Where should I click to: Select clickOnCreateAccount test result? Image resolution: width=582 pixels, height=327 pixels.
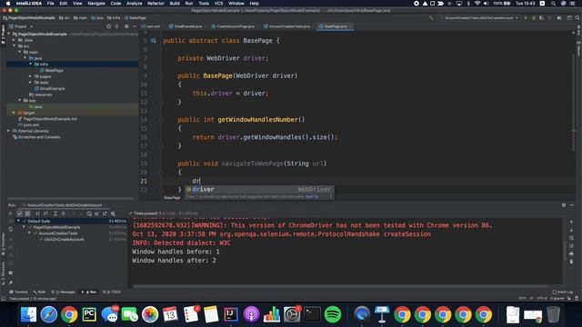(61, 239)
